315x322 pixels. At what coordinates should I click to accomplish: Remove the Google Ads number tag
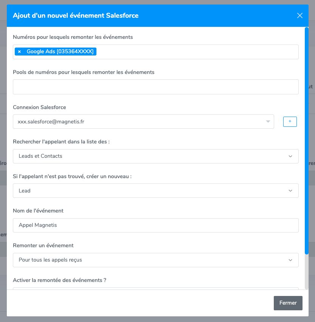(19, 52)
